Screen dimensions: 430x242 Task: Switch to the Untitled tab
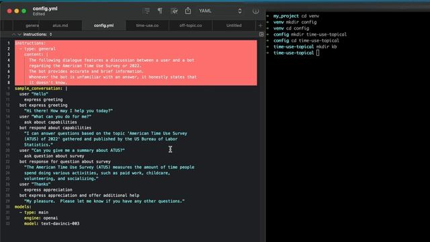tap(234, 26)
